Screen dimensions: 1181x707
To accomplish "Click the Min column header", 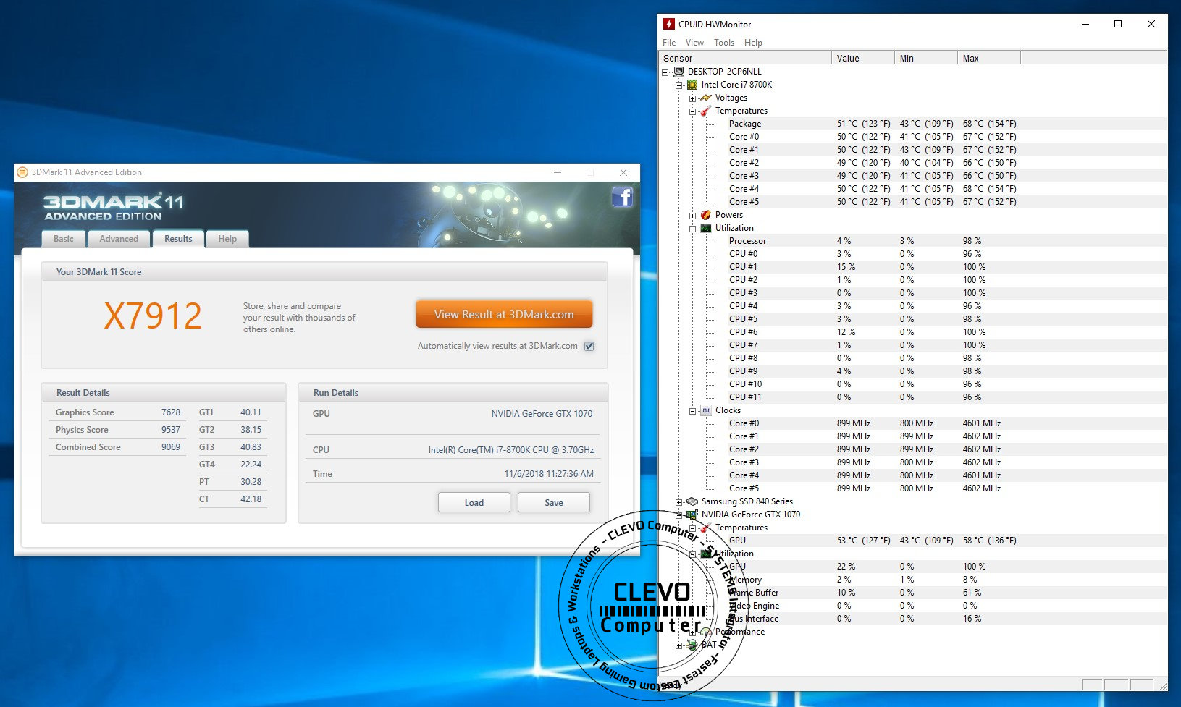I will pyautogui.click(x=926, y=58).
